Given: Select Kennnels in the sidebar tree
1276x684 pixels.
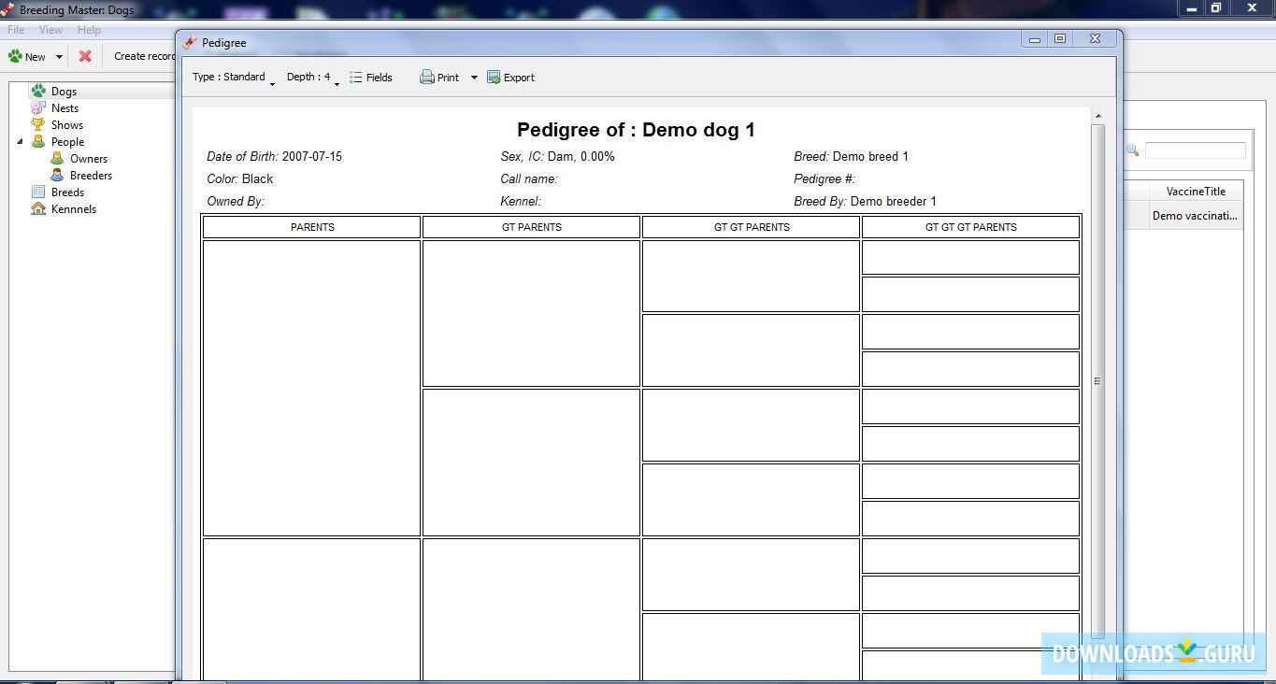Looking at the screenshot, I should click(x=74, y=209).
